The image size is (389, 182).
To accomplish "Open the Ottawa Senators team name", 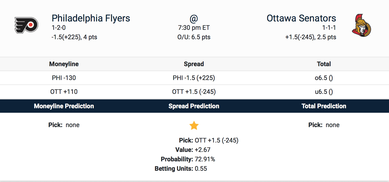I will pyautogui.click(x=301, y=18).
